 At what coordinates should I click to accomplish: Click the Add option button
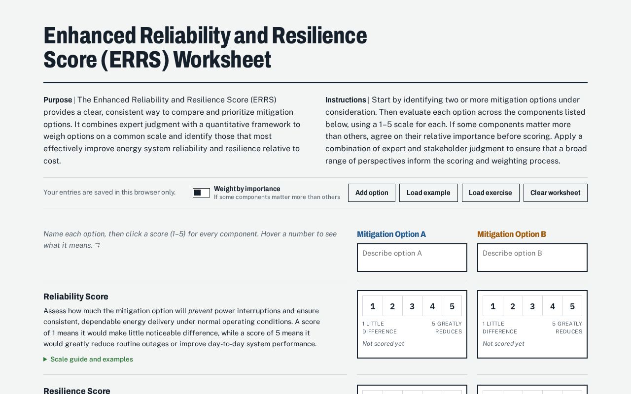(x=372, y=193)
